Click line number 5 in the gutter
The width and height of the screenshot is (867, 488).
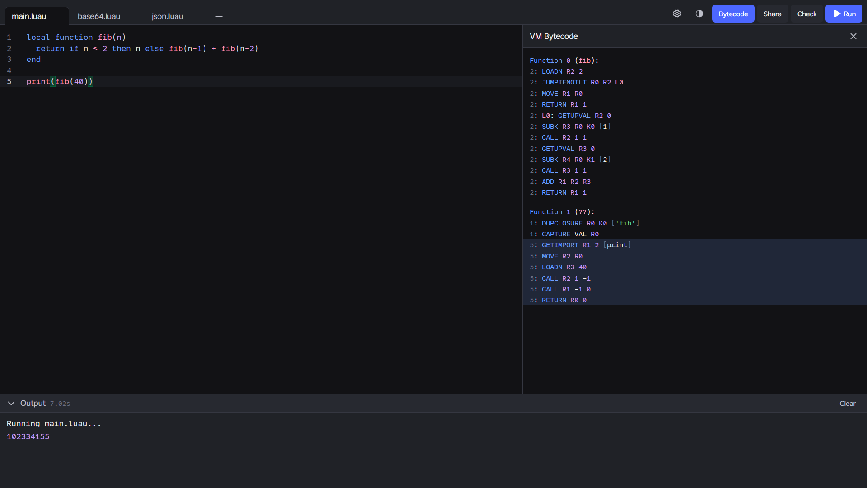pyautogui.click(x=9, y=81)
